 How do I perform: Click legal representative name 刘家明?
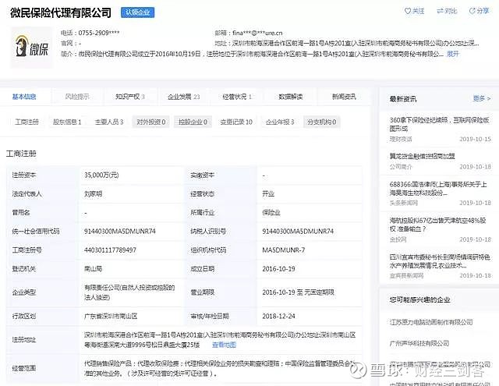point(93,194)
